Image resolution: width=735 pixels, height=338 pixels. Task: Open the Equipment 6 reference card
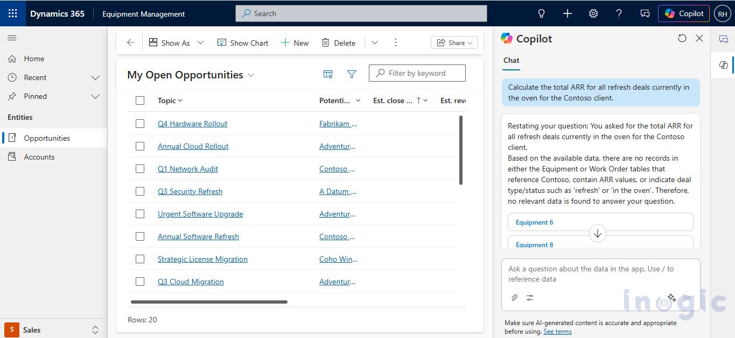click(600, 222)
